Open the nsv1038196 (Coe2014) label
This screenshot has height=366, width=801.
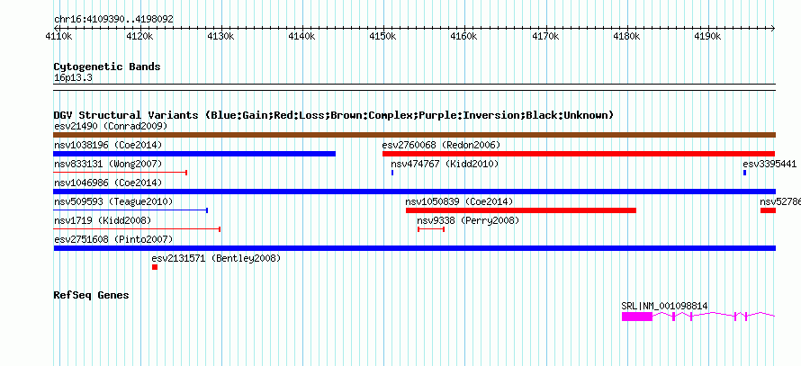pos(108,145)
